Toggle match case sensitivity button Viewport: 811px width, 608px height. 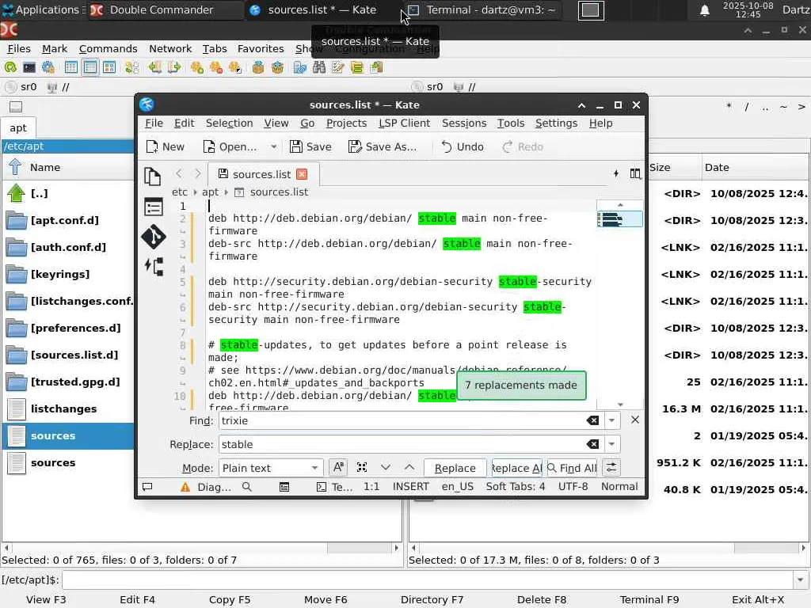coord(338,467)
